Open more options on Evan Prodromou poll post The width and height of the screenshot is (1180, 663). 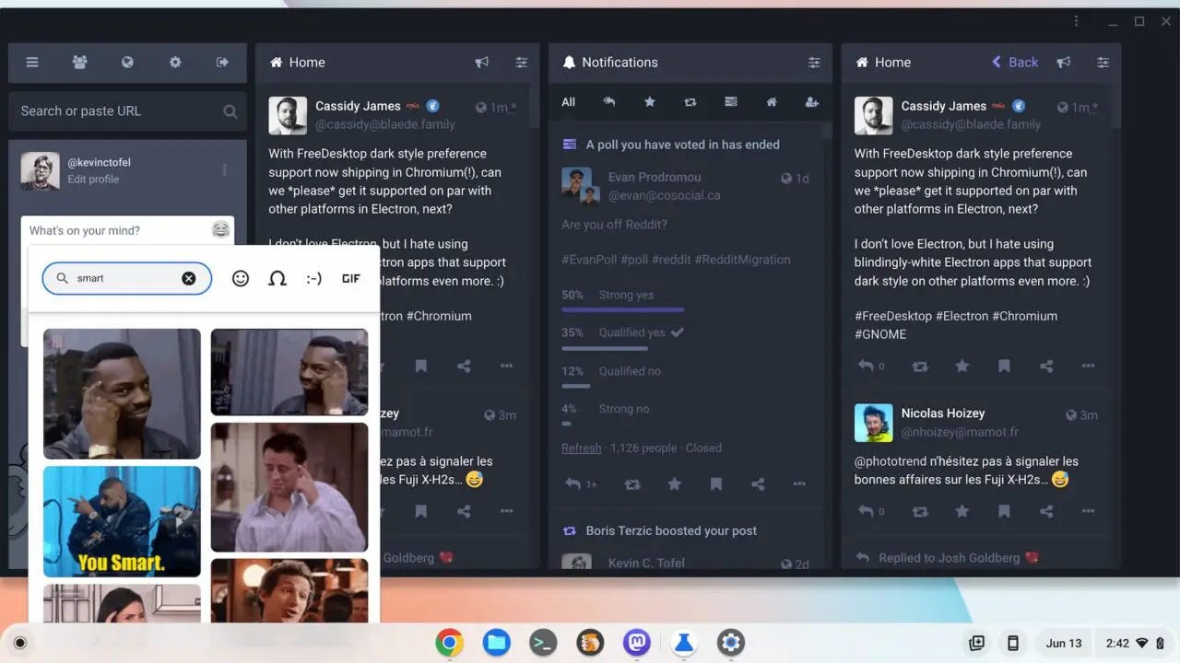(799, 483)
